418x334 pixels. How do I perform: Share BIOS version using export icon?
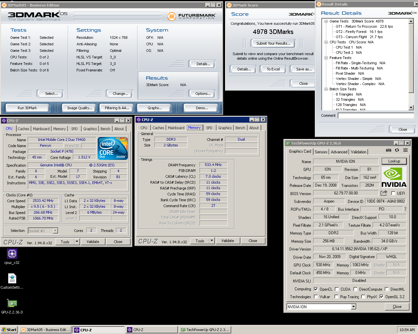384,193
